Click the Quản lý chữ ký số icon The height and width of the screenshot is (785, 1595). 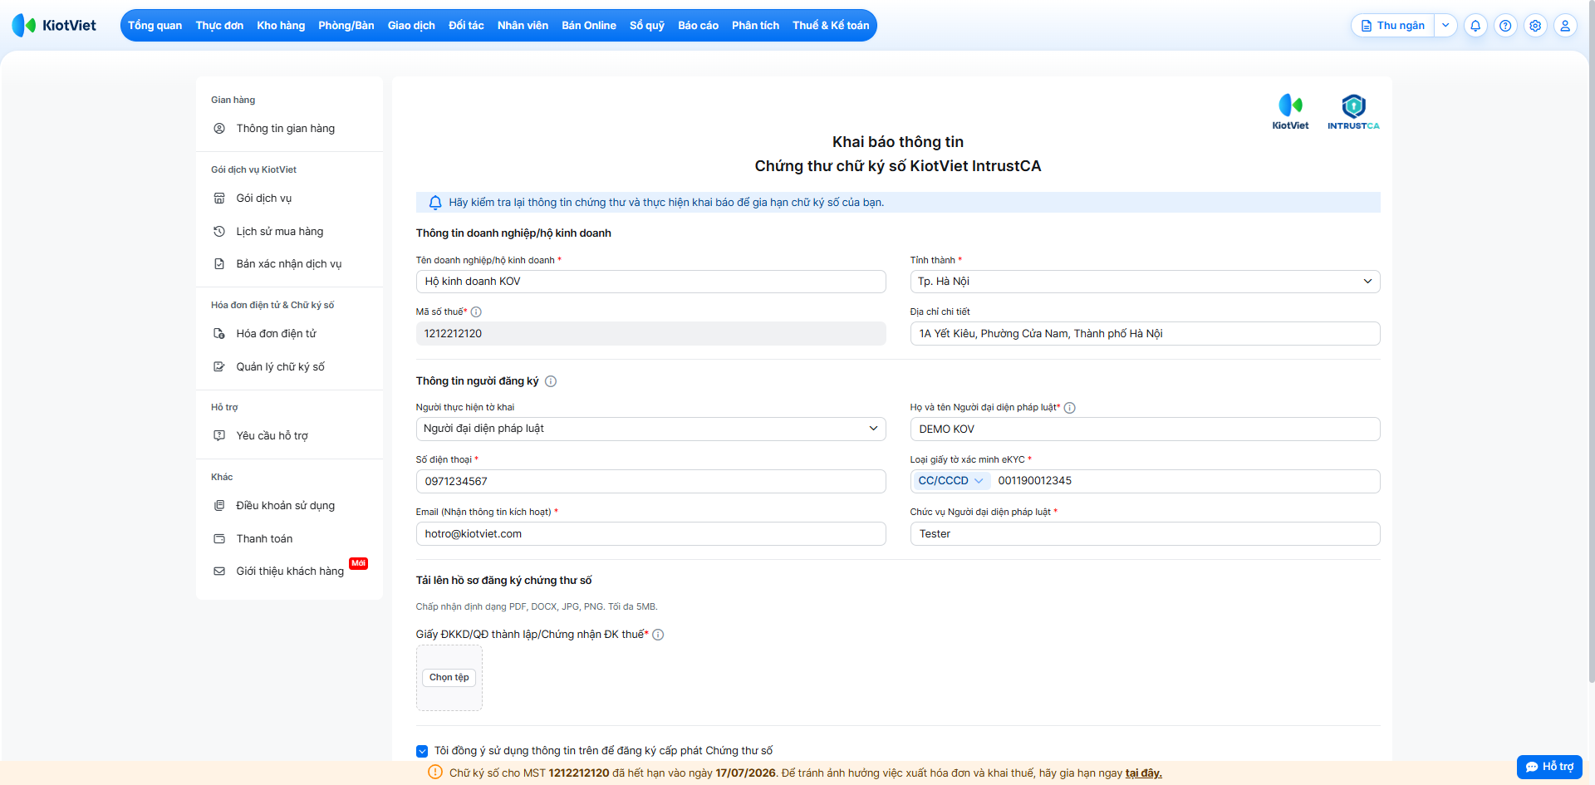click(219, 367)
